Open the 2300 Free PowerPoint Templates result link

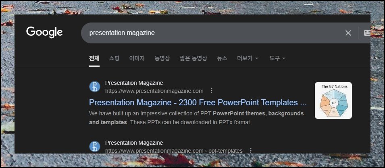[x=198, y=102]
